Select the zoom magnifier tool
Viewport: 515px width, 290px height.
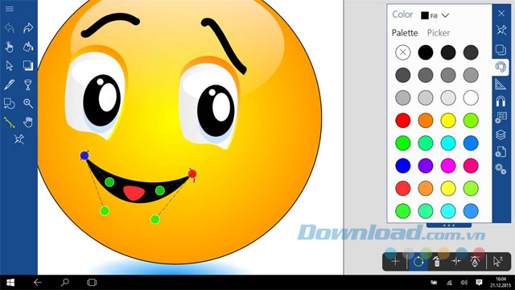coord(28,104)
